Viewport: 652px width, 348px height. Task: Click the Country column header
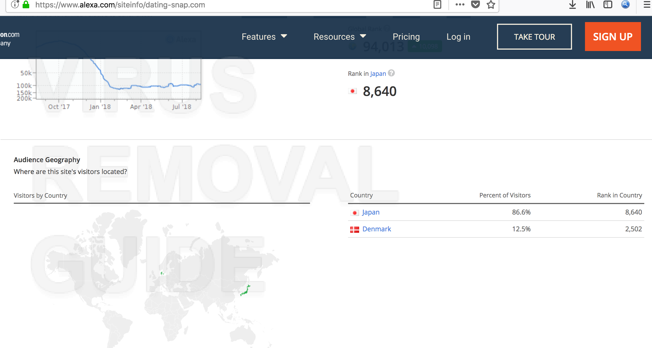[x=361, y=195]
